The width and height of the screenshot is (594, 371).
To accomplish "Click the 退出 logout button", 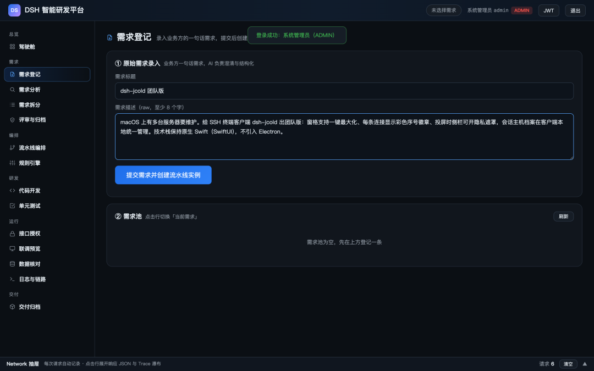I will coord(575,10).
